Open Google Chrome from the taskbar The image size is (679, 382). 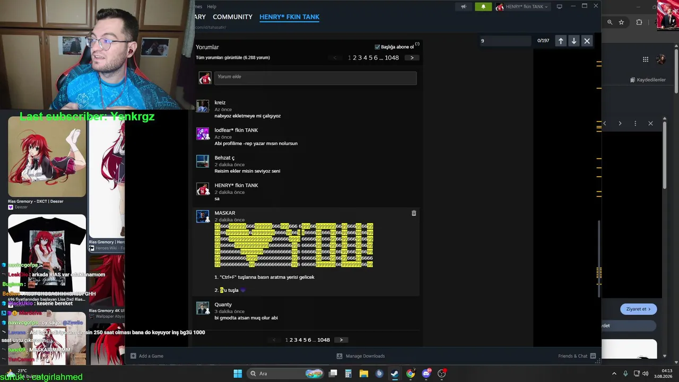tap(411, 374)
